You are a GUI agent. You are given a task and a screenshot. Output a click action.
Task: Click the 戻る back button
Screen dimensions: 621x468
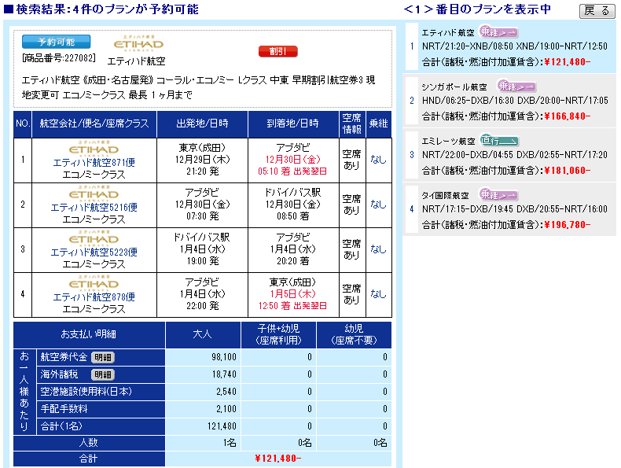click(597, 11)
